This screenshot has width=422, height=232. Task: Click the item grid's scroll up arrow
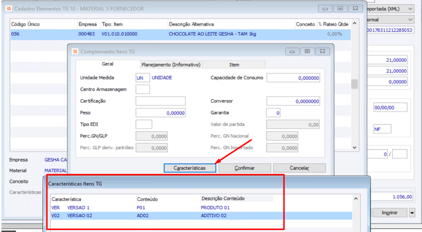click(x=354, y=23)
